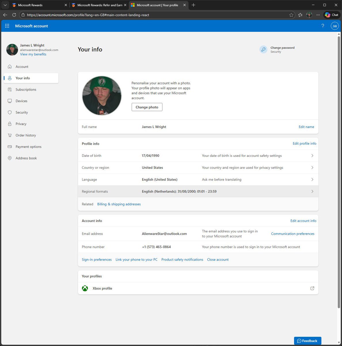Click the United States country value
The image size is (342, 346).
point(152,168)
